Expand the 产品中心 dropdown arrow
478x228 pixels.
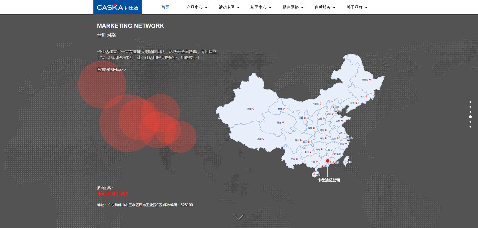click(x=206, y=8)
